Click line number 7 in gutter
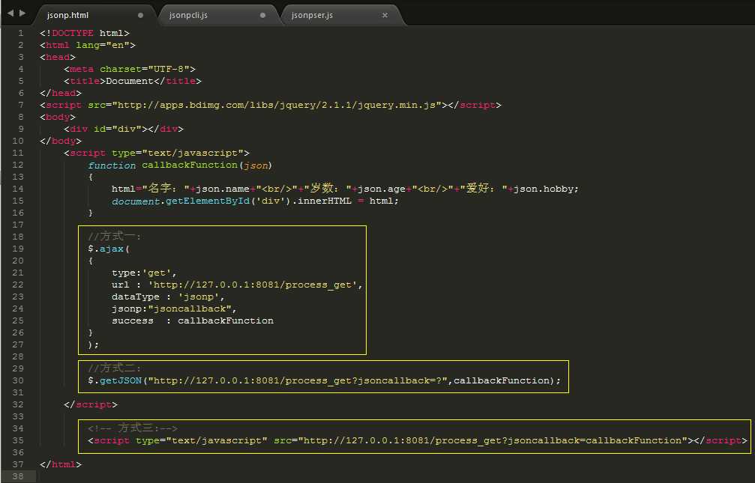 [x=21, y=105]
